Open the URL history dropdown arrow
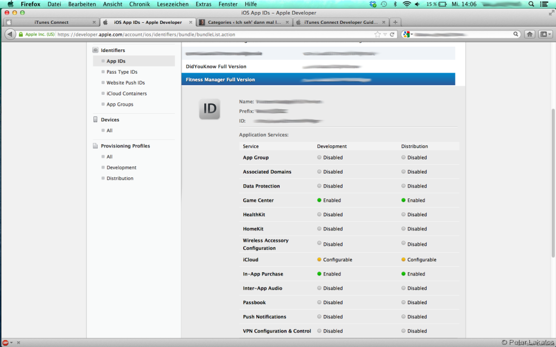 click(x=385, y=34)
